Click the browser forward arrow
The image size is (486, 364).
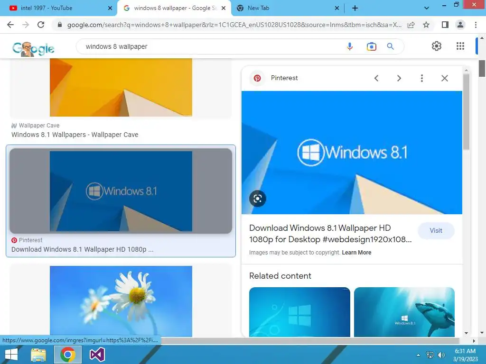click(26, 25)
